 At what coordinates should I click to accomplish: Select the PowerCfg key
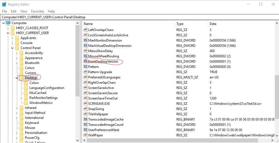coord(32,137)
